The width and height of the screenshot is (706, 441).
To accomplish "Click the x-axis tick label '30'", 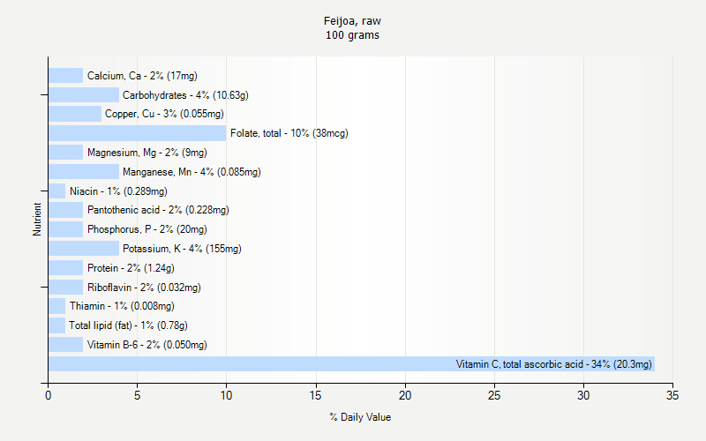I will 583,395.
